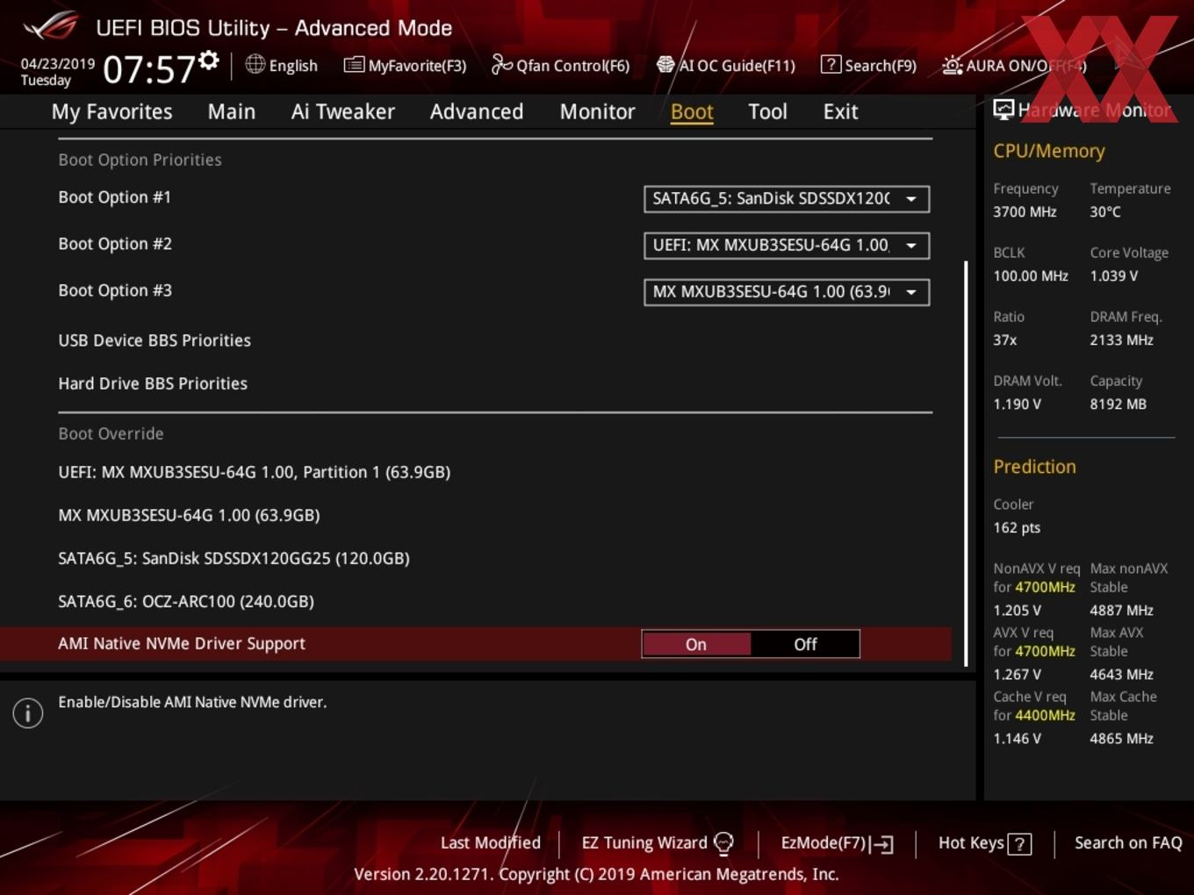Click the MyFavorite list icon
The width and height of the screenshot is (1194, 895).
pyautogui.click(x=354, y=65)
